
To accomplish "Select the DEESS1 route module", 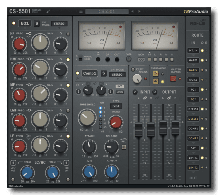I will (x=193, y=109).
